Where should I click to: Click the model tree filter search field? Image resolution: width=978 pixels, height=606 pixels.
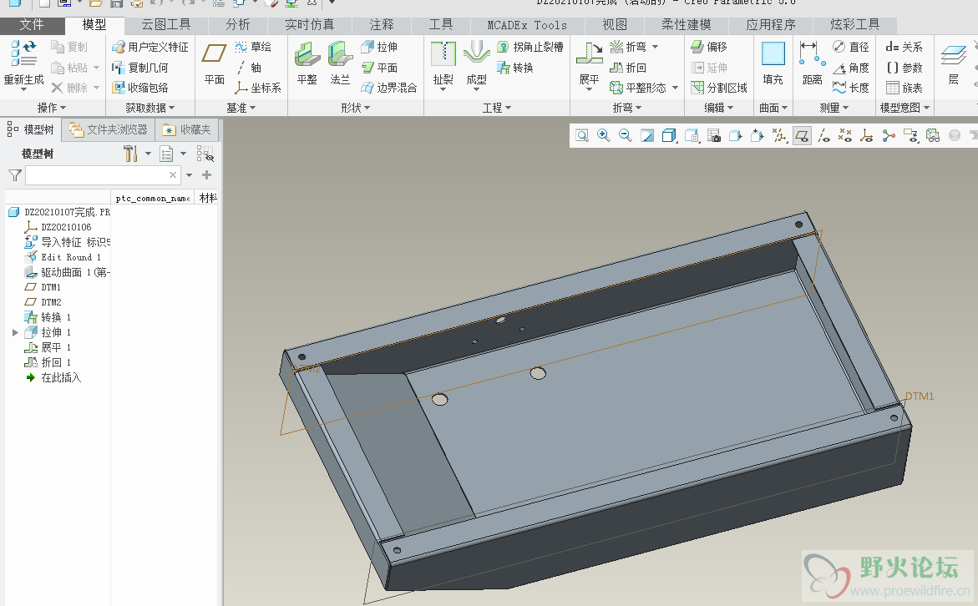pyautogui.click(x=96, y=175)
